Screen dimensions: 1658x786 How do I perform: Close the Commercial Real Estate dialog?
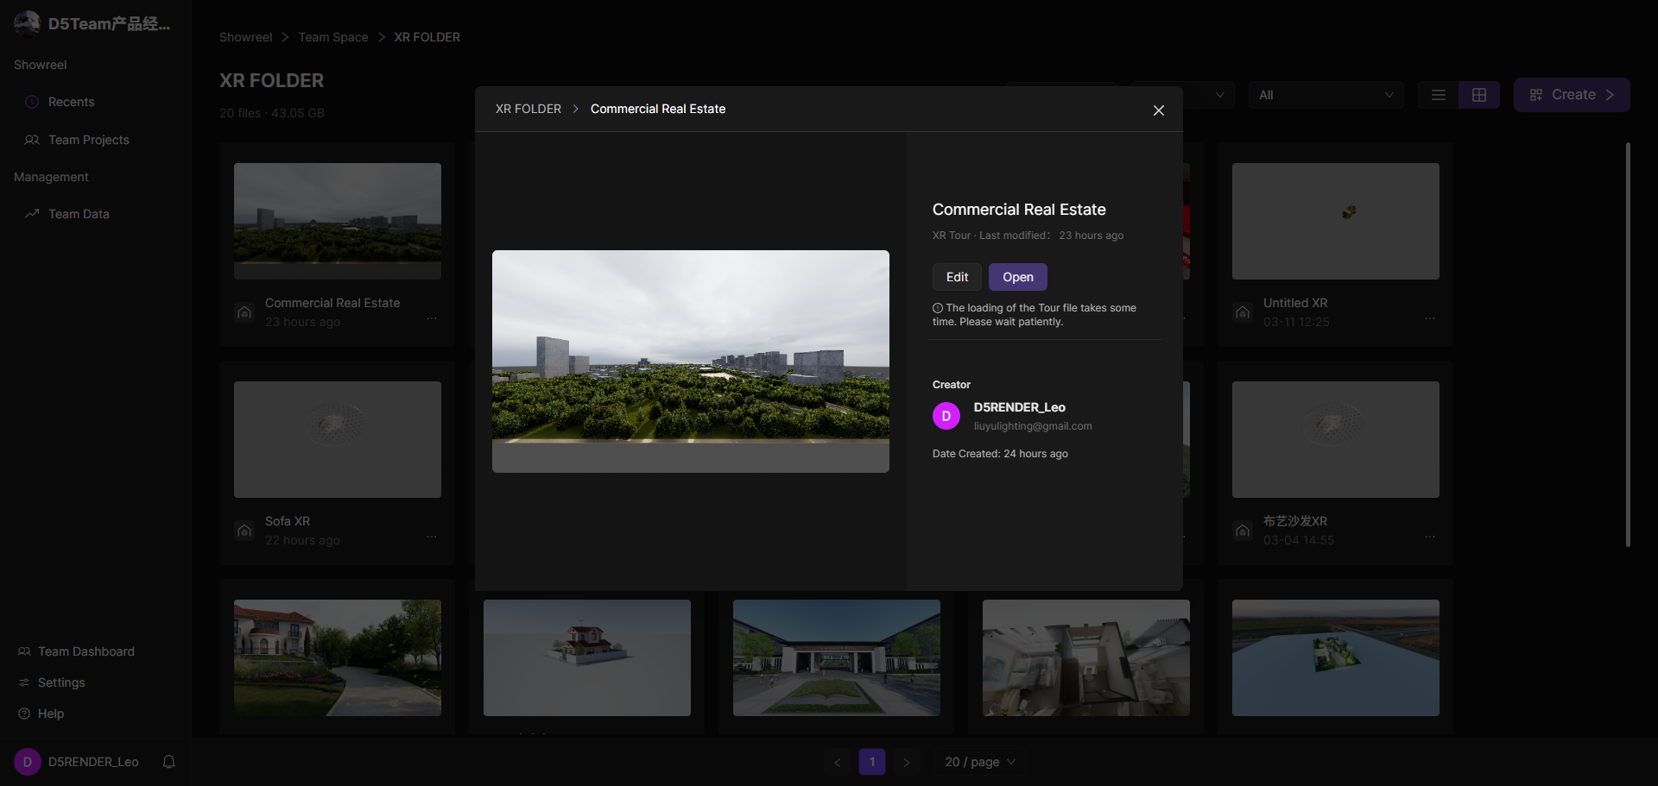click(x=1159, y=110)
